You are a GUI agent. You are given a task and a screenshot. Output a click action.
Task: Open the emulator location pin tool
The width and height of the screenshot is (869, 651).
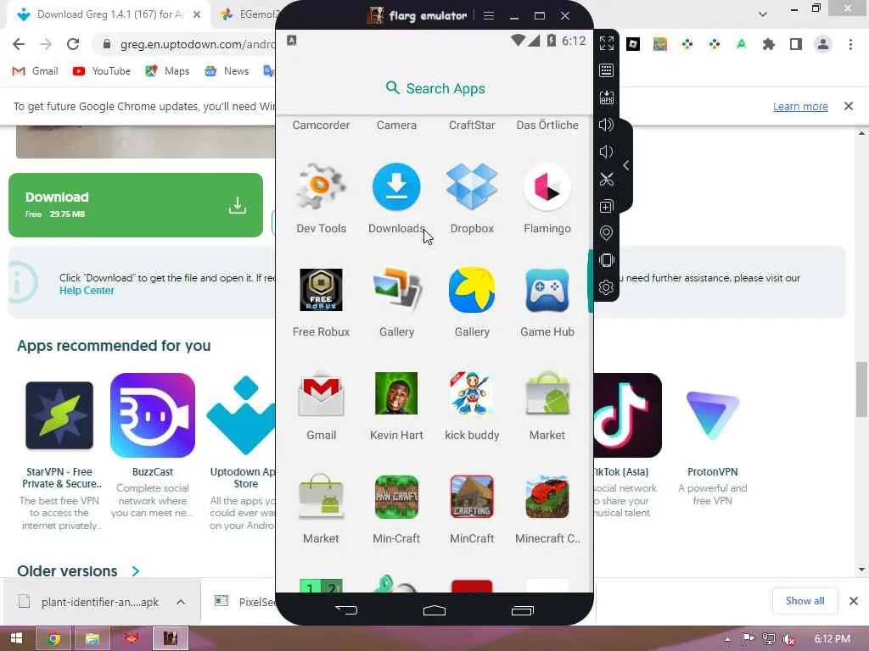point(606,233)
